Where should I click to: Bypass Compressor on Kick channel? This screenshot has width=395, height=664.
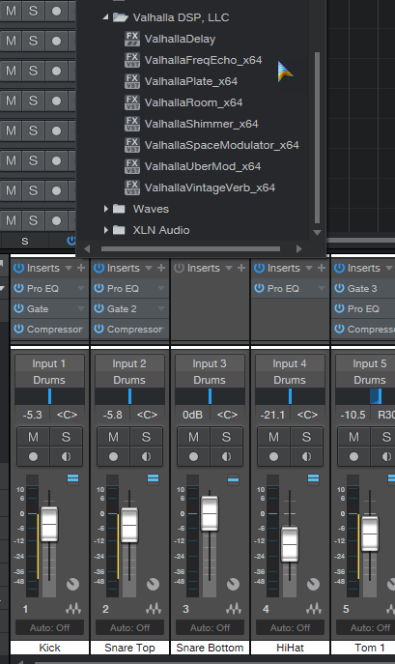18,329
